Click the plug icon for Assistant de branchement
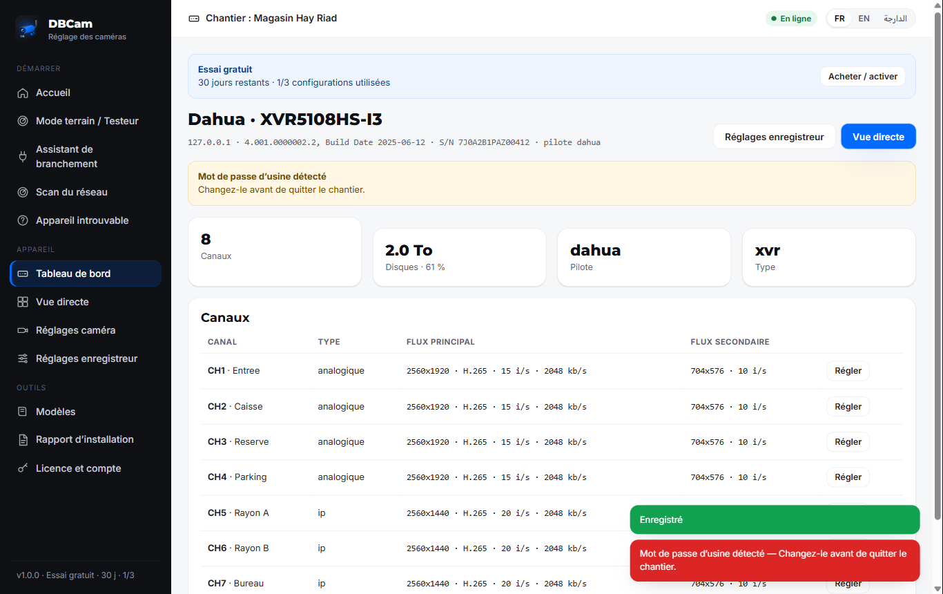 click(23, 157)
